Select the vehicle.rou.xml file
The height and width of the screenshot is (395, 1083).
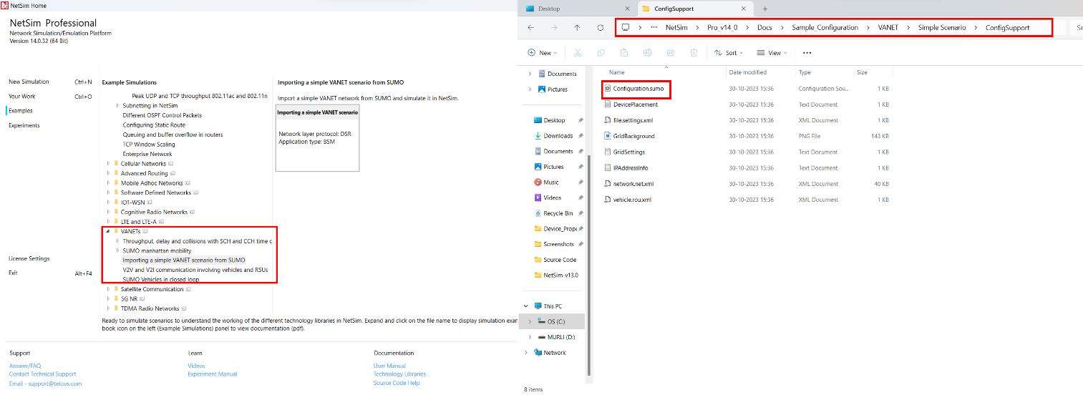(x=632, y=200)
